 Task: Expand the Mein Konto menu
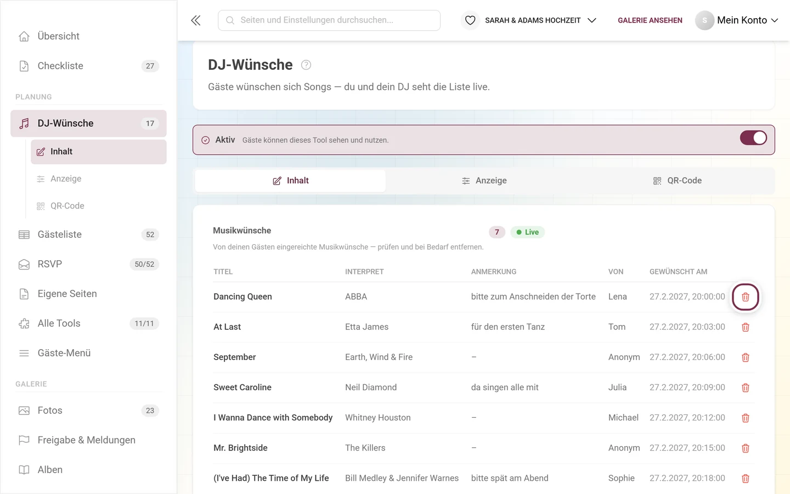pyautogui.click(x=737, y=20)
